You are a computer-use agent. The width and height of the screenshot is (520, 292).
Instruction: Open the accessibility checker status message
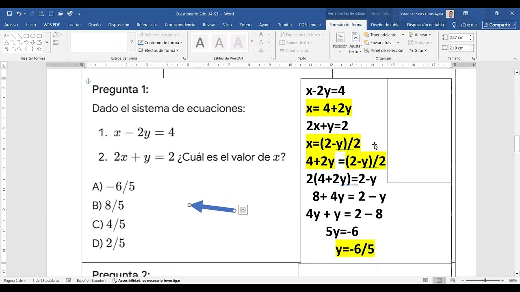coord(146,280)
